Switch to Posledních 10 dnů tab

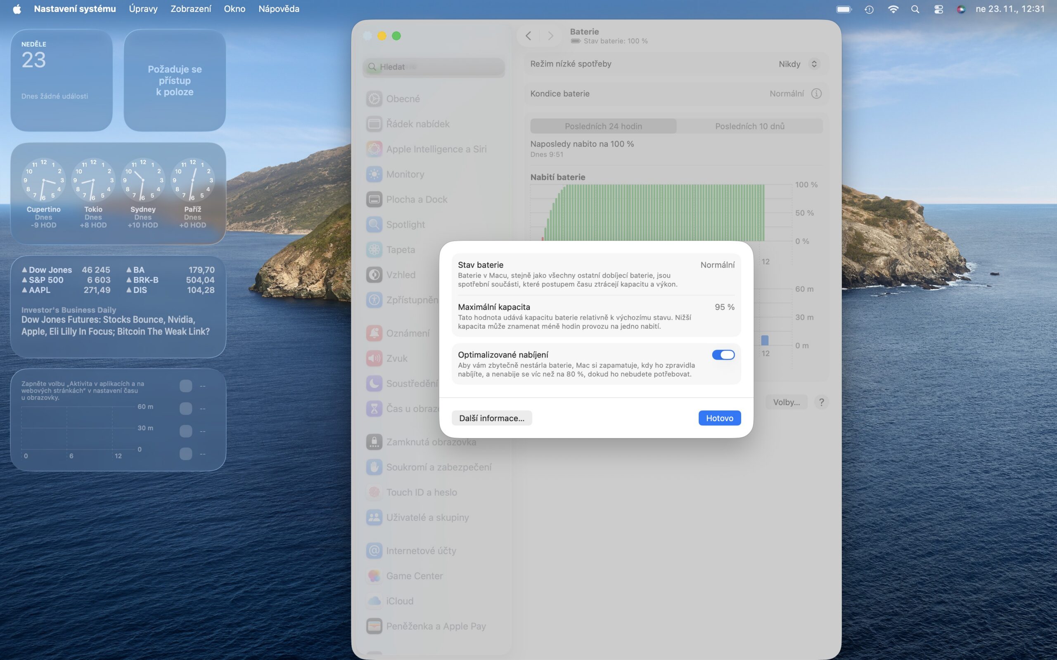pyautogui.click(x=749, y=126)
